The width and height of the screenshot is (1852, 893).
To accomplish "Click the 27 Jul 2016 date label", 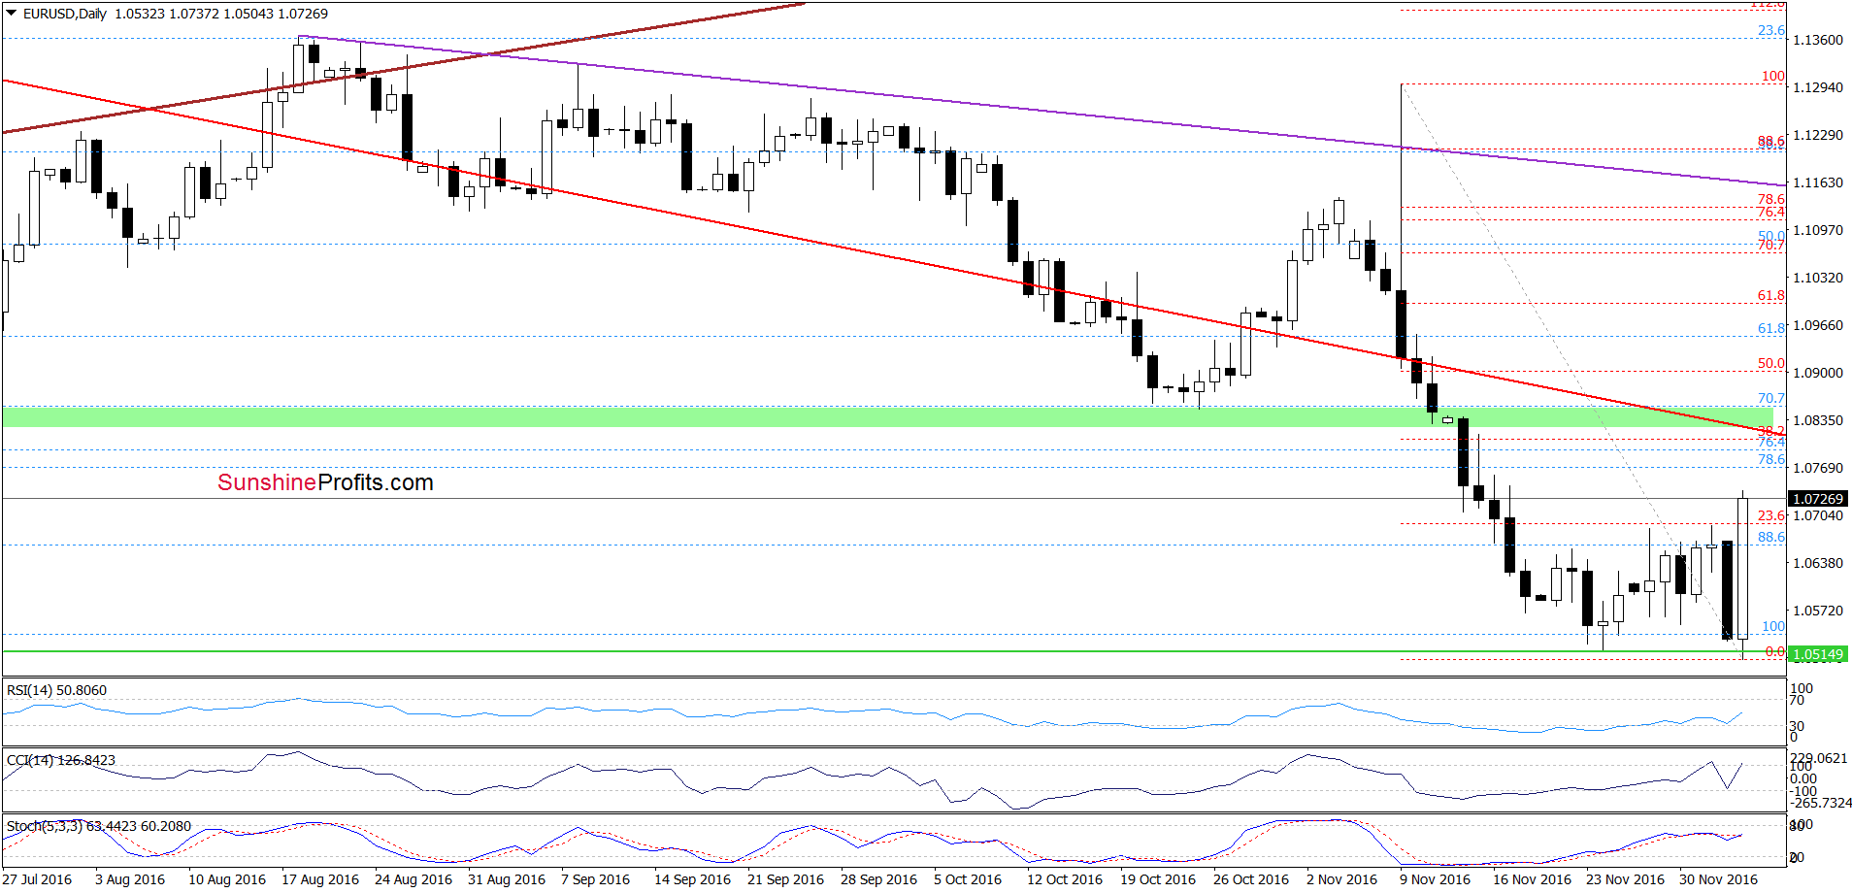I will 37,879.
